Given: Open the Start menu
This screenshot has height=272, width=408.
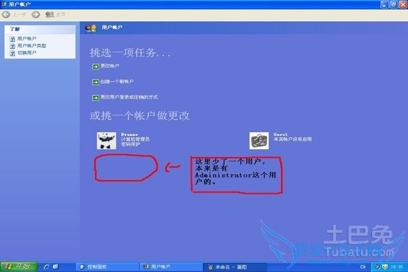Looking at the screenshot, I should point(19,267).
